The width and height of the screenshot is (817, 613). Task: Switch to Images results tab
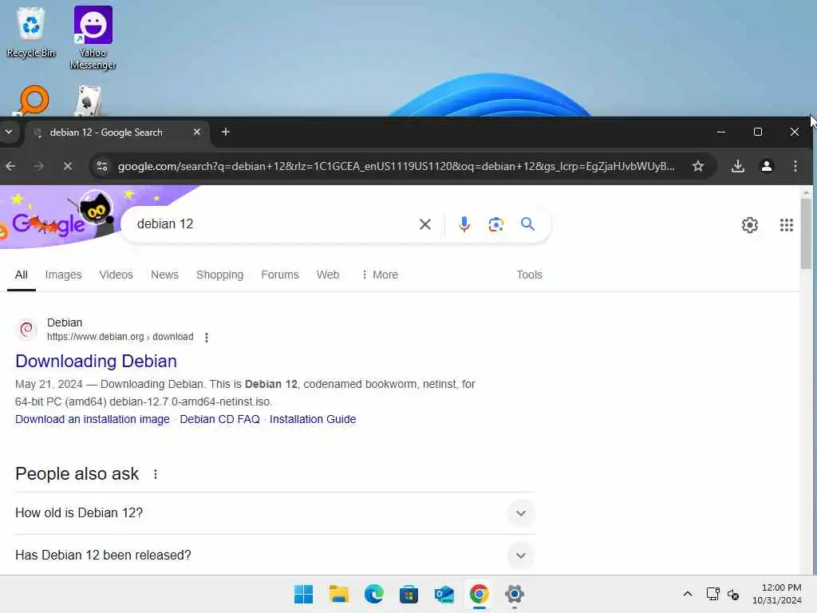pos(63,275)
